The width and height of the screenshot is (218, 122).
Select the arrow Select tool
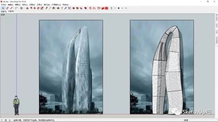click(3, 8)
